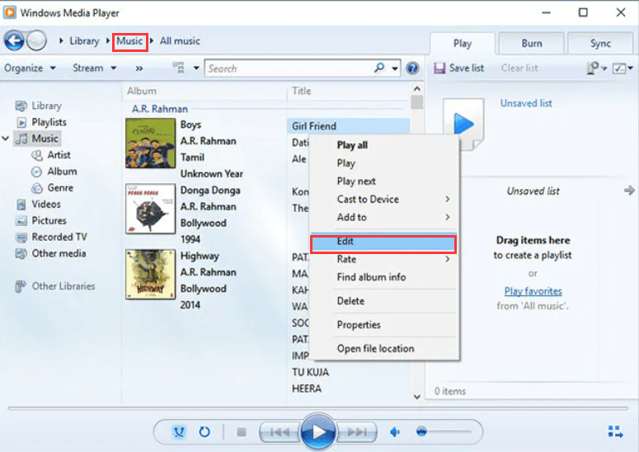This screenshot has height=452, width=639.
Task: Switch to Now Playing view
Action: coord(615,431)
